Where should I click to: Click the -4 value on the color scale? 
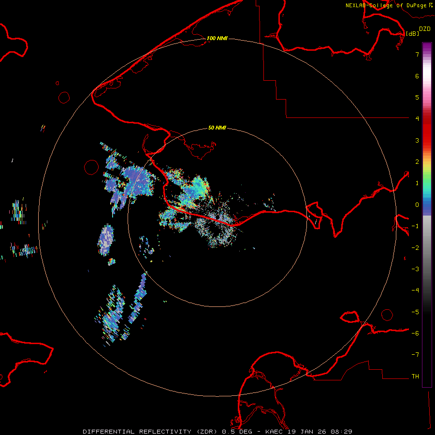point(415,290)
